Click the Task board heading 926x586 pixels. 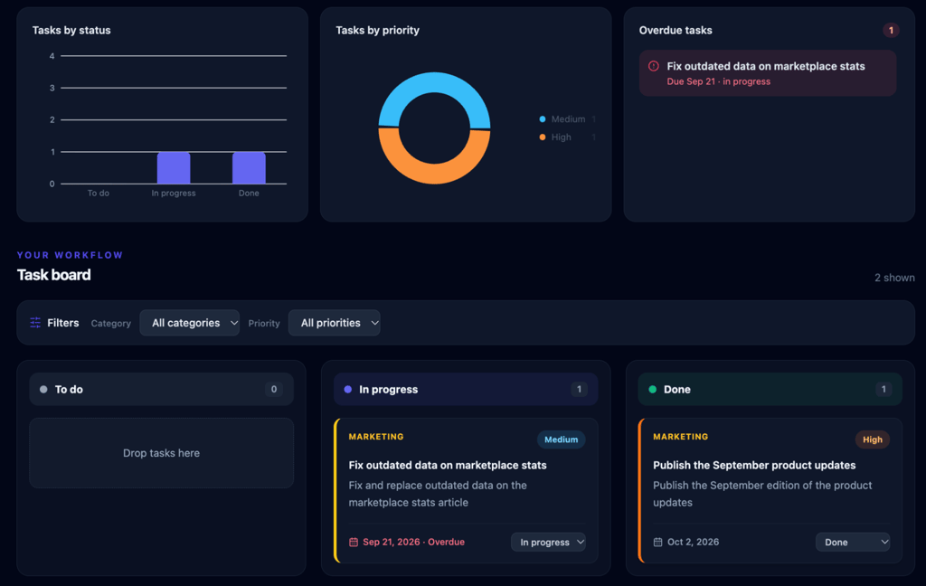pyautogui.click(x=53, y=275)
